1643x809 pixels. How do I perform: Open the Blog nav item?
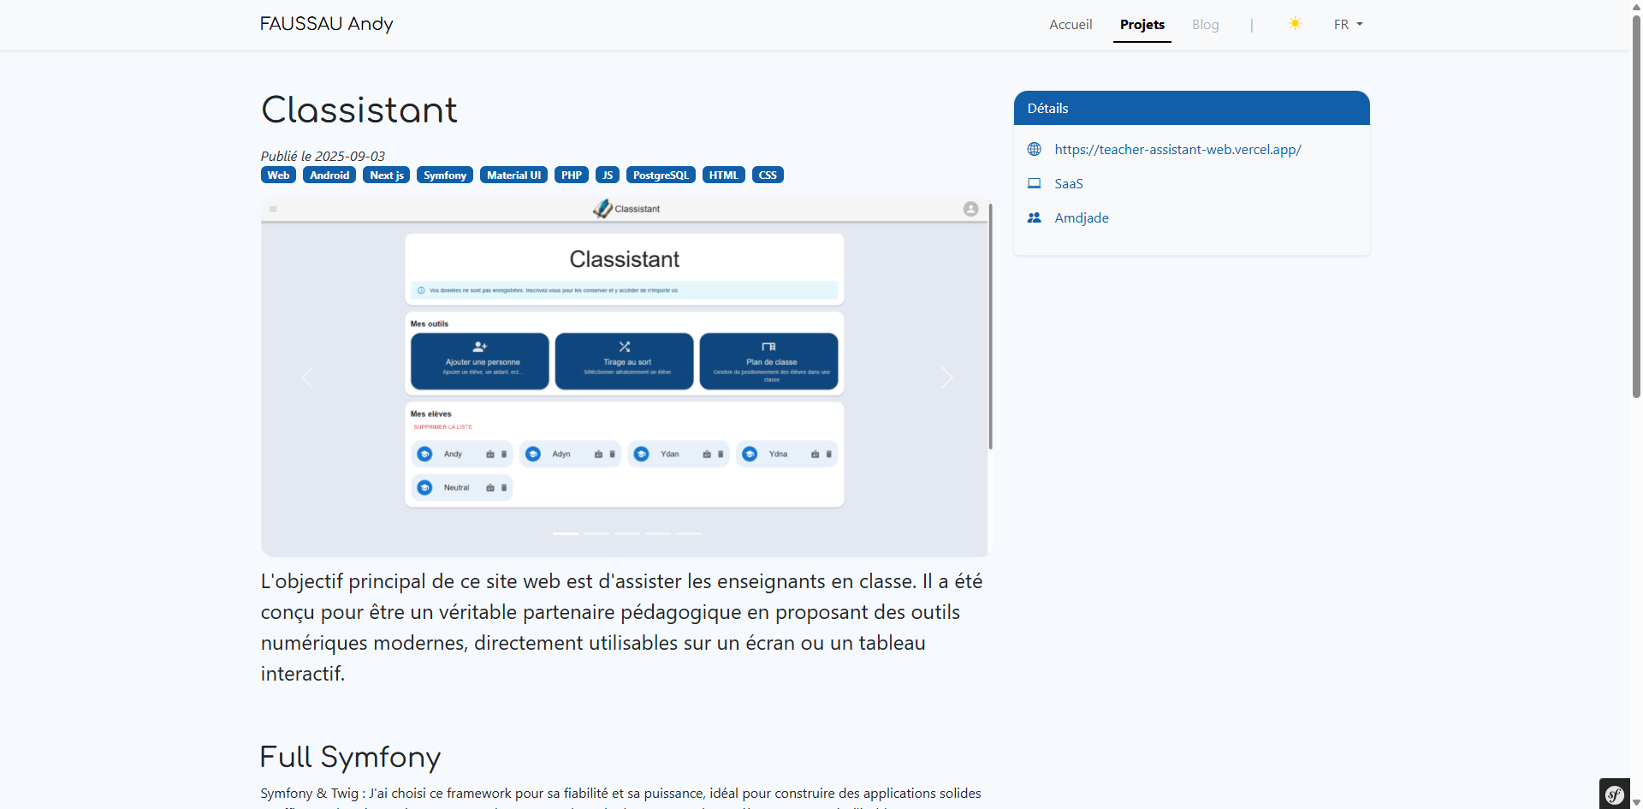1205,25
